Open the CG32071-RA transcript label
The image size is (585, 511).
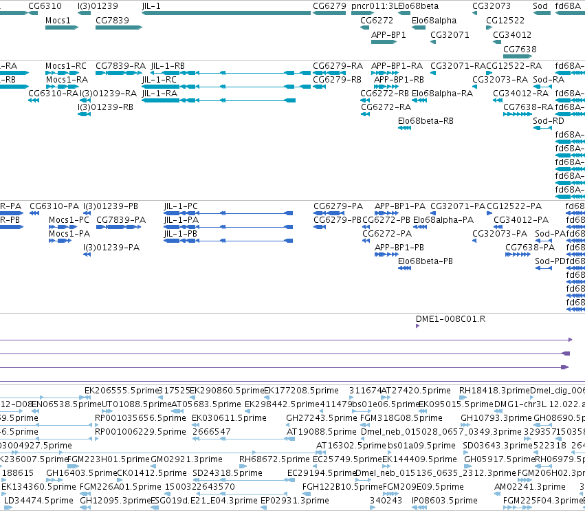(x=458, y=66)
